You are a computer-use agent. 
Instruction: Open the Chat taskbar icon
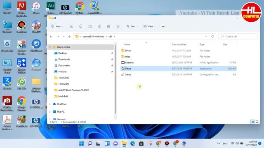(x=115, y=143)
